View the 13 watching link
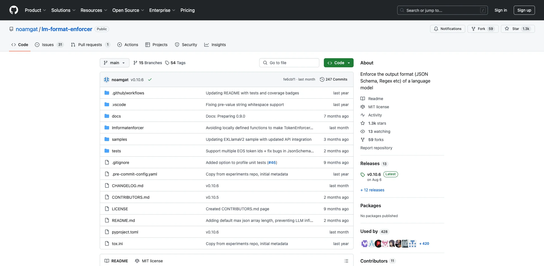The image size is (544, 266). point(375,131)
